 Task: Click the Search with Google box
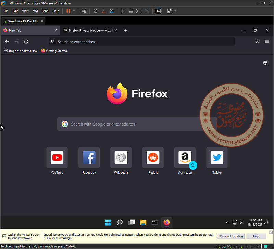[137, 124]
